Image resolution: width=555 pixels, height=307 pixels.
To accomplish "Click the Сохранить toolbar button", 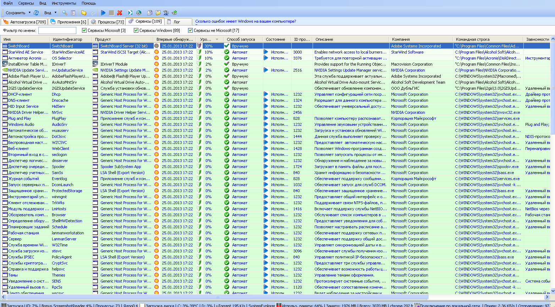I will click(16, 13).
